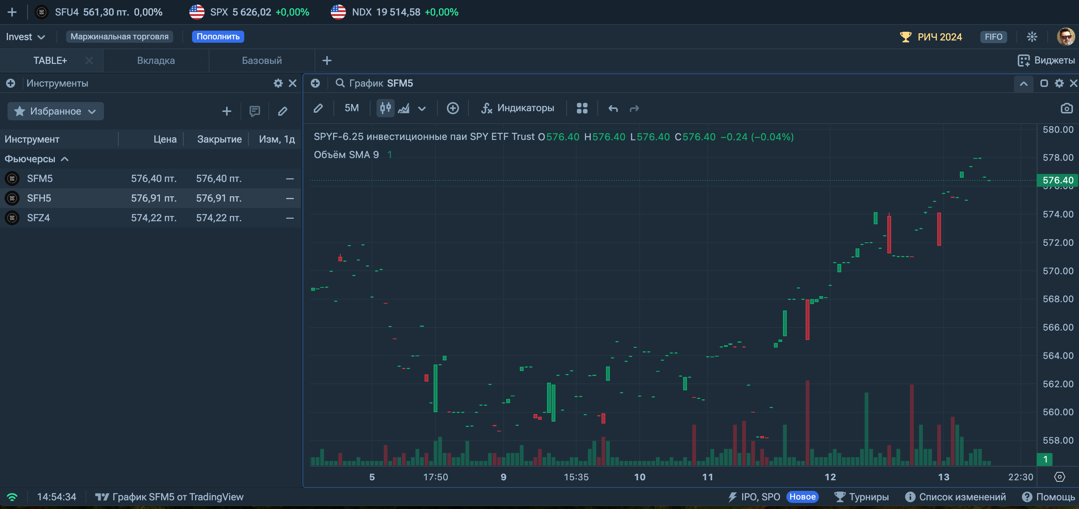1079x509 pixels.
Task: Open График SFM5 от TradingView link
Action: tap(169, 497)
